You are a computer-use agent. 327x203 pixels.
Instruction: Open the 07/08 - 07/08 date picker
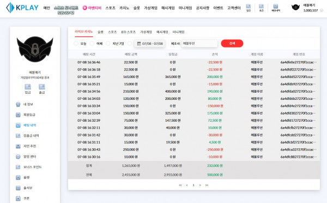coord(150,44)
